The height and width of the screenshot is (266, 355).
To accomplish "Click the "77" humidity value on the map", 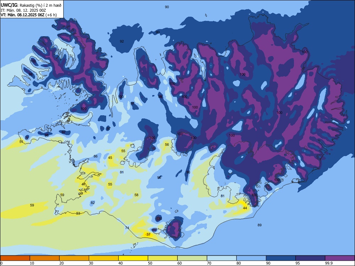I will (x=57, y=212).
